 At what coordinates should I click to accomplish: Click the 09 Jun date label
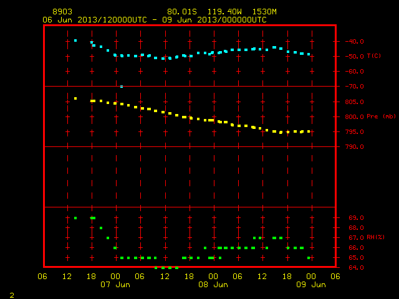pyautogui.click(x=311, y=285)
